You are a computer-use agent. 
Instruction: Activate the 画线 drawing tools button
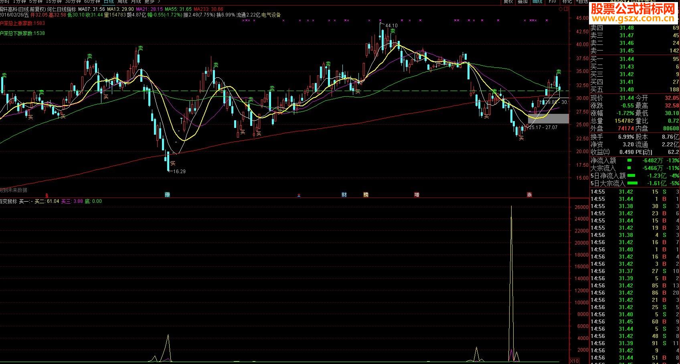click(537, 2)
